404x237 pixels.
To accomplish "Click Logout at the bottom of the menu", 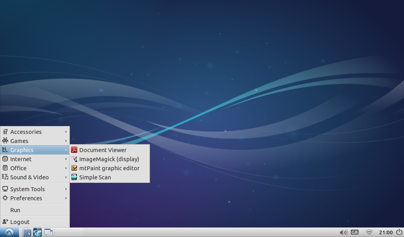I will 19,222.
